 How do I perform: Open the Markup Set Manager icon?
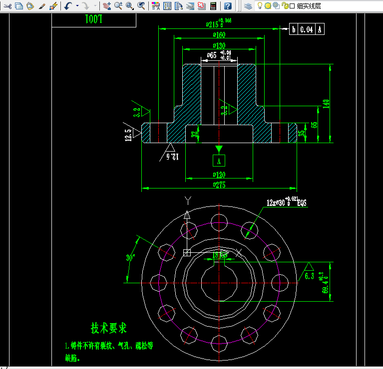click(202, 6)
